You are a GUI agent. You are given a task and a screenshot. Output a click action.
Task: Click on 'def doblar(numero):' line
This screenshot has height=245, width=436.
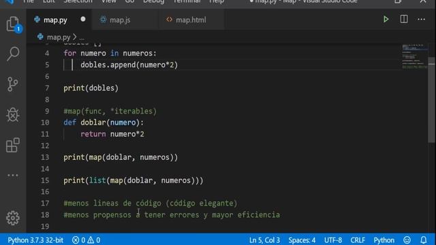pyautogui.click(x=104, y=122)
